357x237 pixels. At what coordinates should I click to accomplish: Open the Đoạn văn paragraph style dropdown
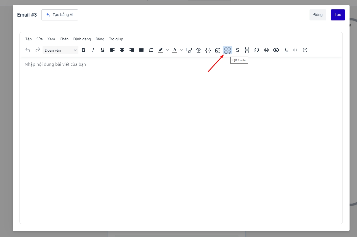coord(60,50)
